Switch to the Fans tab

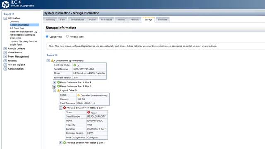coord(63,19)
